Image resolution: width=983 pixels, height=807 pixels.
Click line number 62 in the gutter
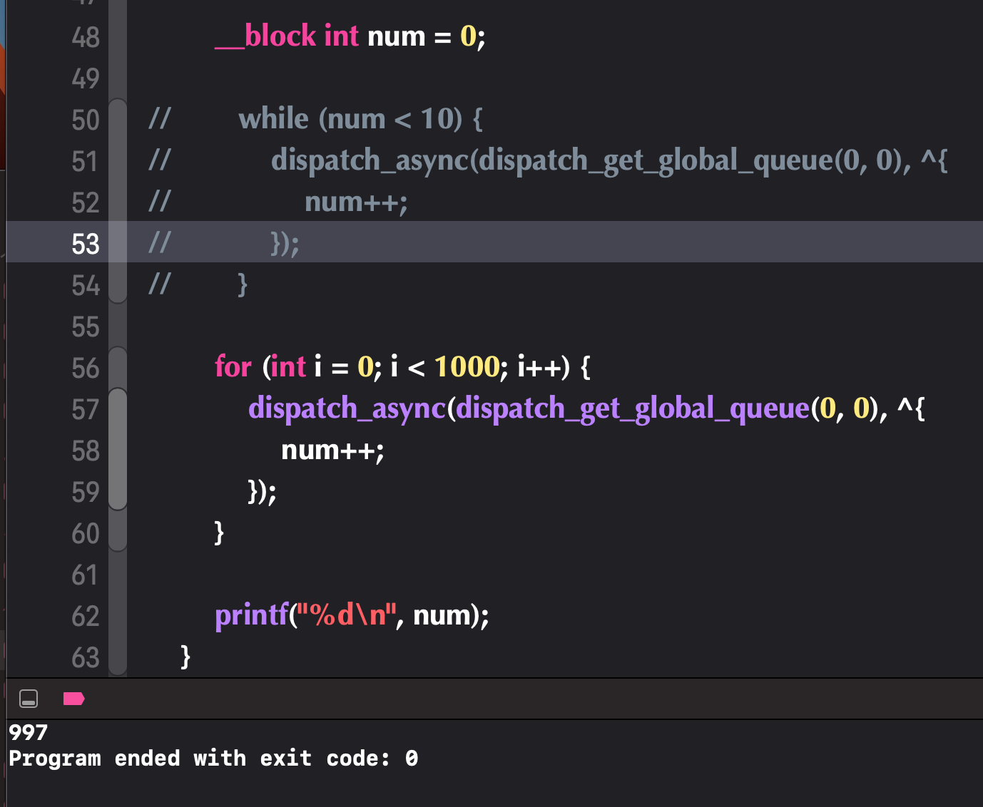(86, 616)
